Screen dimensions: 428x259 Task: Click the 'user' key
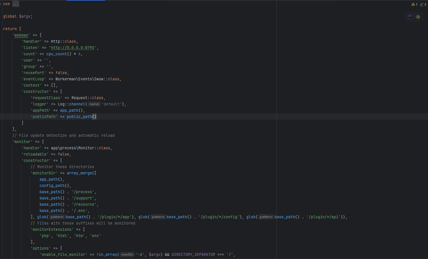pyautogui.click(x=28, y=60)
